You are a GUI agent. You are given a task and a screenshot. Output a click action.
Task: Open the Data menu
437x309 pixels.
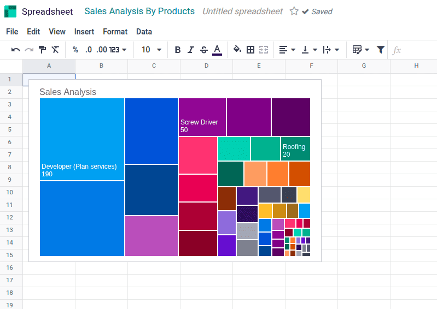click(144, 32)
